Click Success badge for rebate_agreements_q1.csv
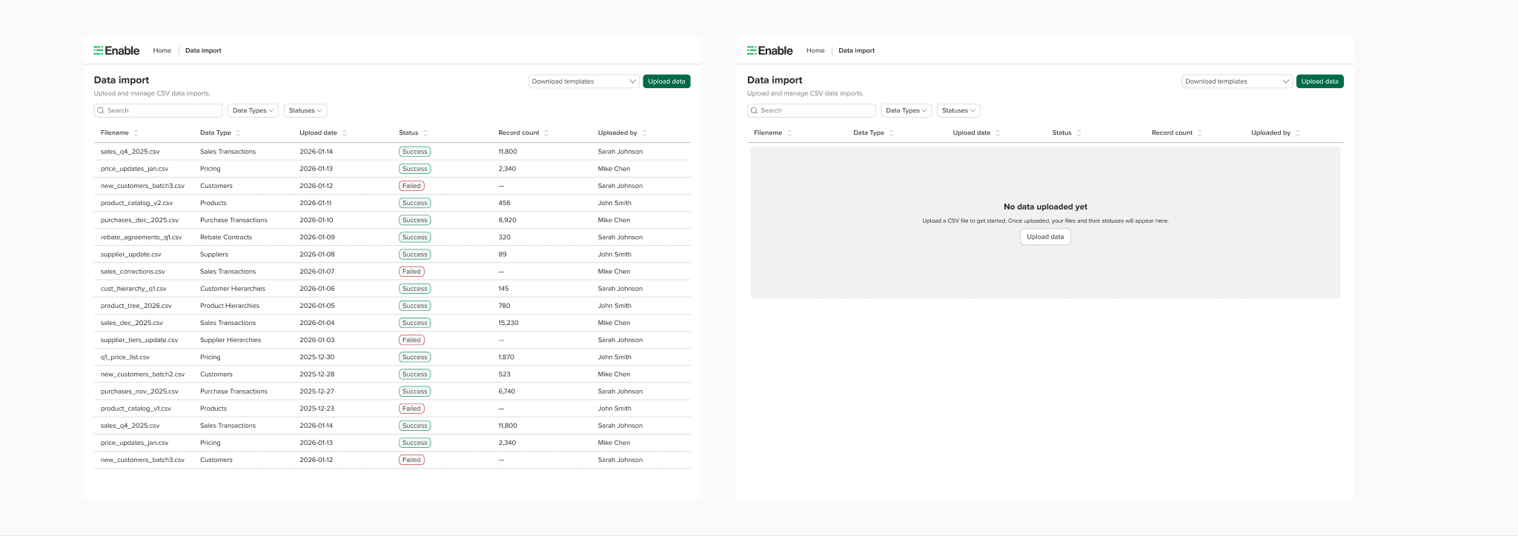1518x536 pixels. point(415,237)
